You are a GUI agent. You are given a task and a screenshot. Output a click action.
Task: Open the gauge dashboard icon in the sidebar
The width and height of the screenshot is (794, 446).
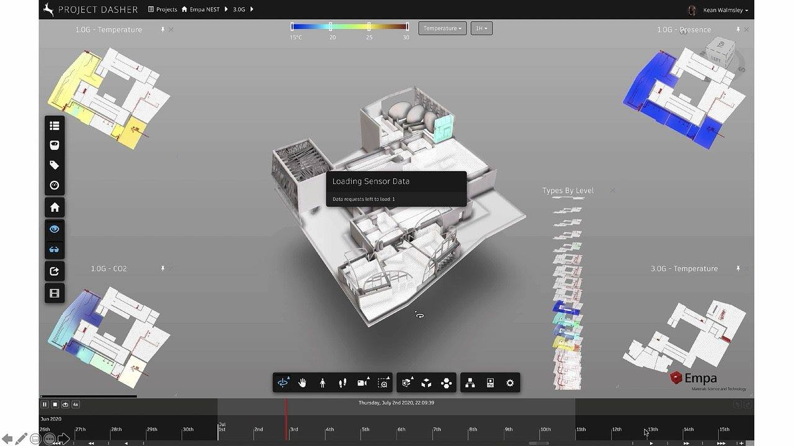coord(55,185)
